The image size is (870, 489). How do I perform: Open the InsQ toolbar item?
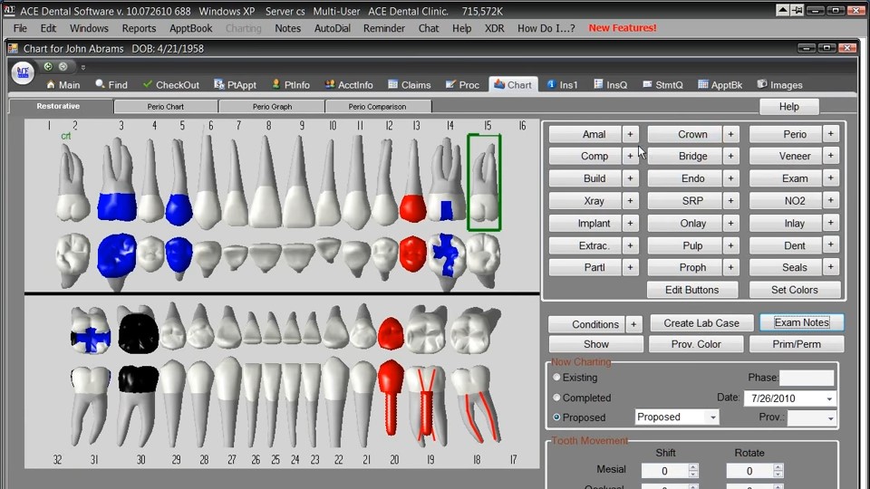[610, 85]
